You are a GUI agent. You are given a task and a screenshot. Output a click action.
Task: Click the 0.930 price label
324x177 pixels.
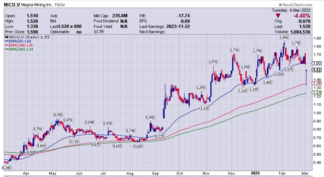[58, 115]
